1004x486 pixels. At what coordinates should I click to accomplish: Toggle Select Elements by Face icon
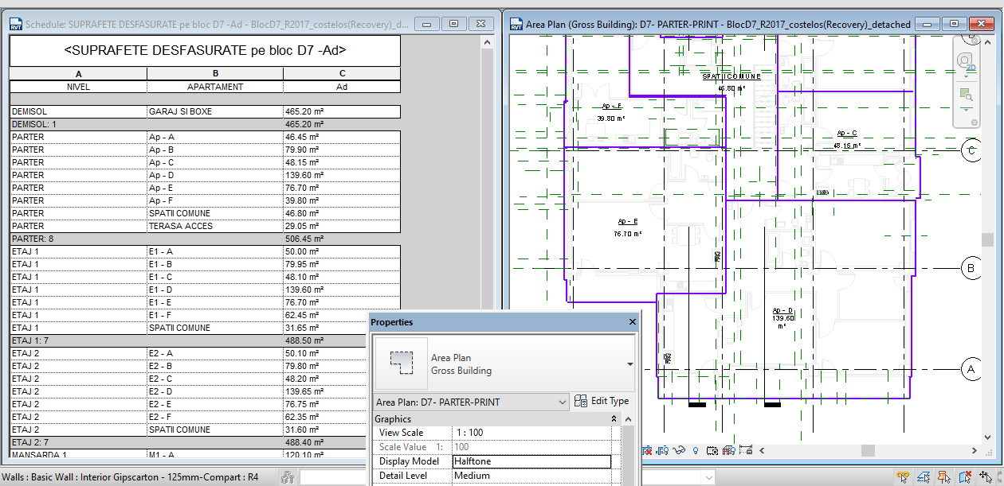point(964,477)
